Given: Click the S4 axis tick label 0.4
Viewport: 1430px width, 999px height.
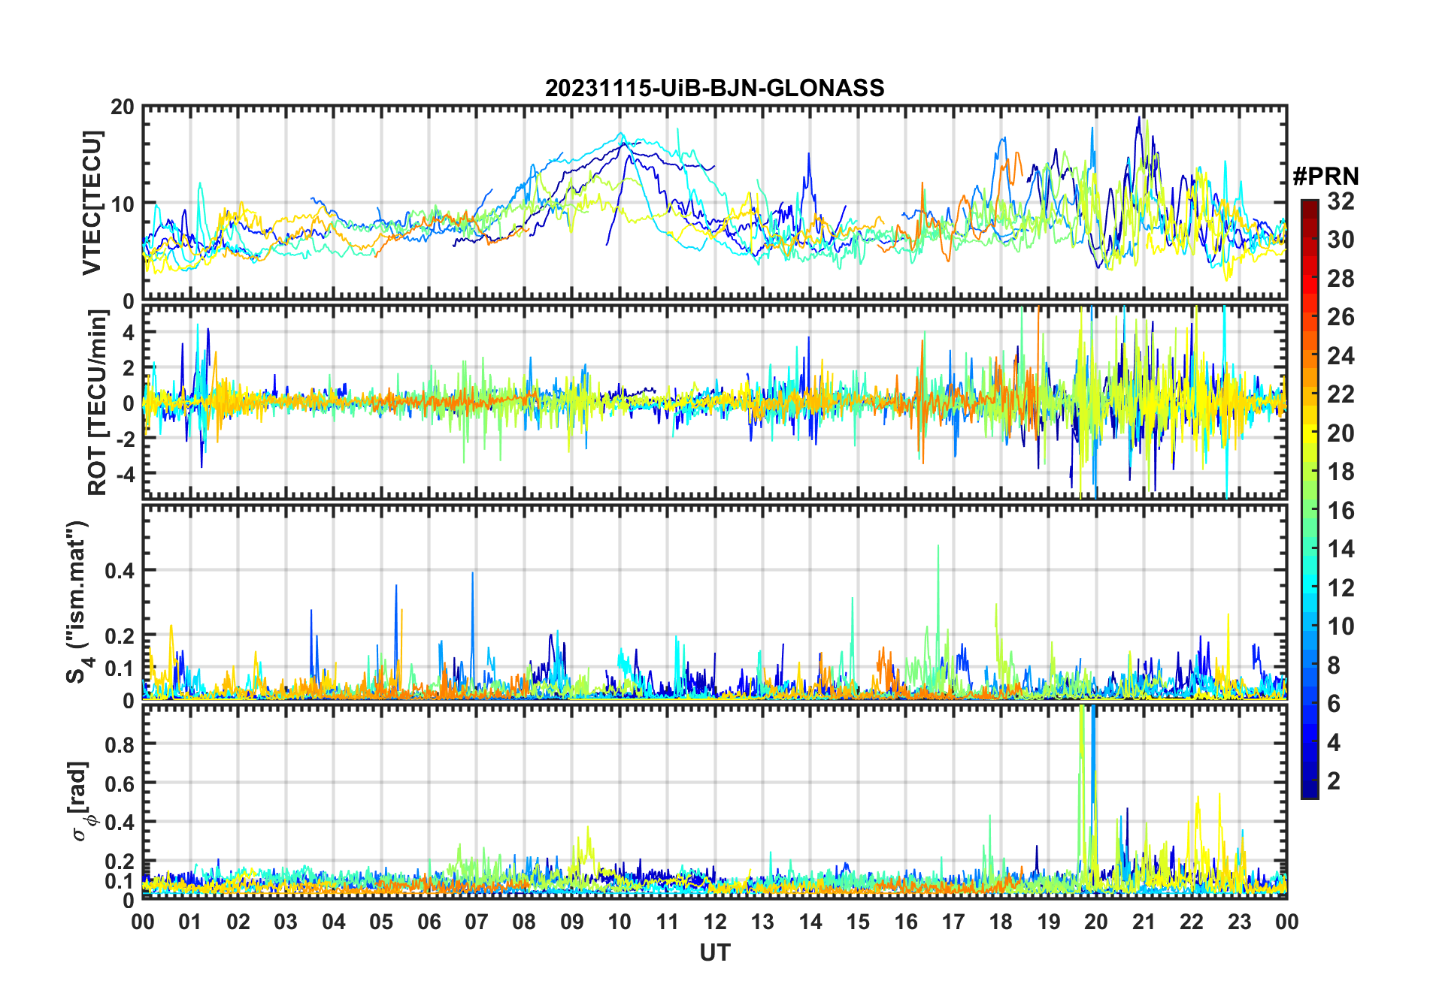Looking at the screenshot, I should point(119,571).
